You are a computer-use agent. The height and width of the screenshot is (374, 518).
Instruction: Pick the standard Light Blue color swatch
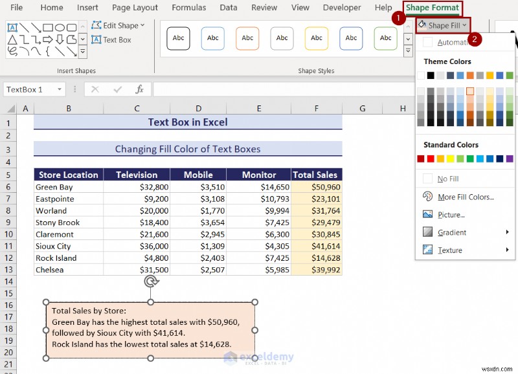point(480,159)
